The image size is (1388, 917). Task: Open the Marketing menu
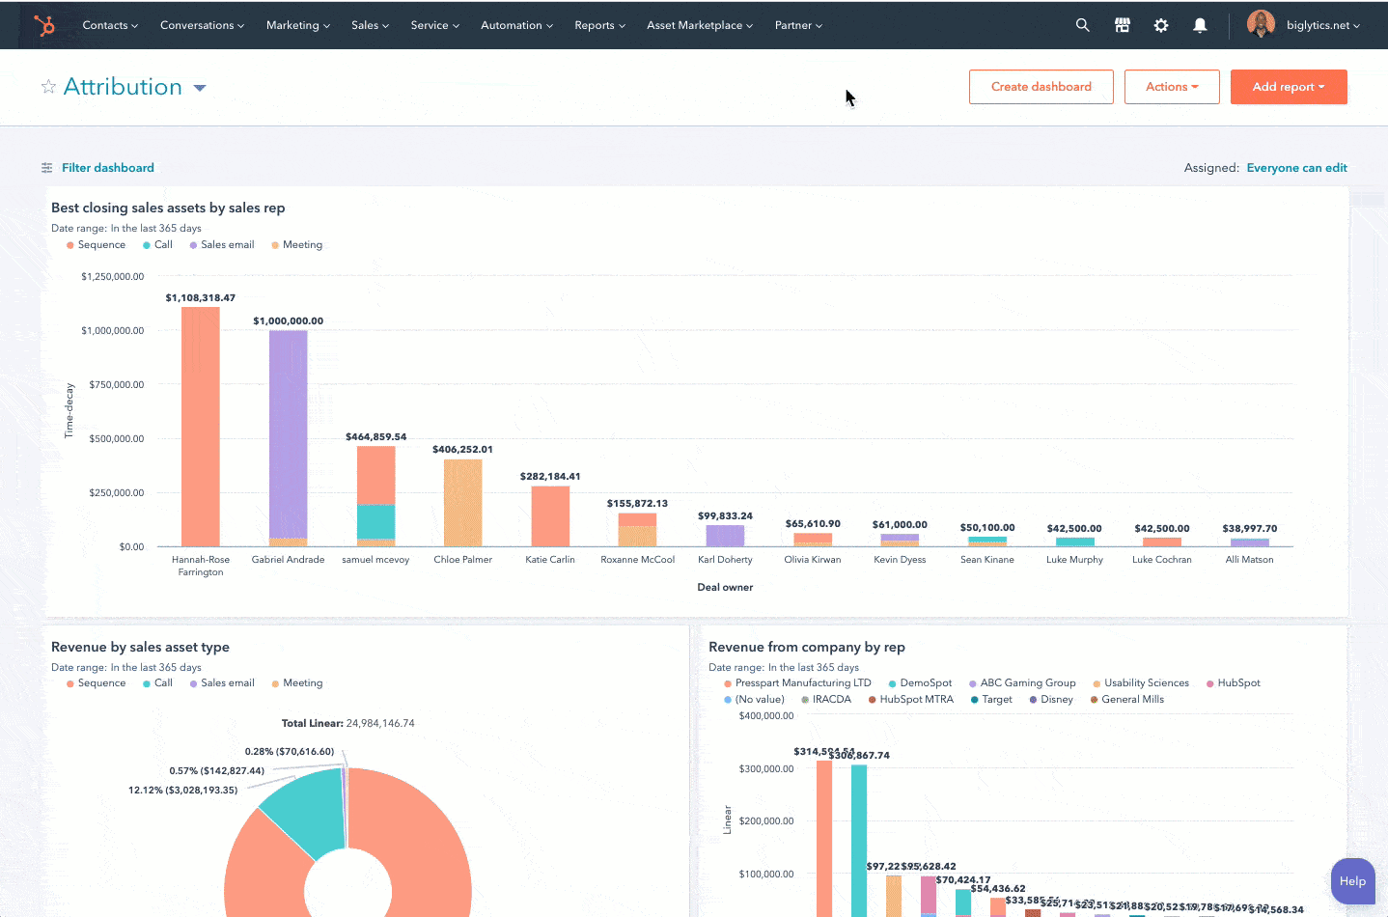[x=298, y=25]
